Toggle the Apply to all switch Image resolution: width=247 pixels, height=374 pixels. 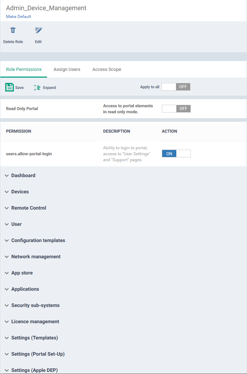tap(176, 87)
